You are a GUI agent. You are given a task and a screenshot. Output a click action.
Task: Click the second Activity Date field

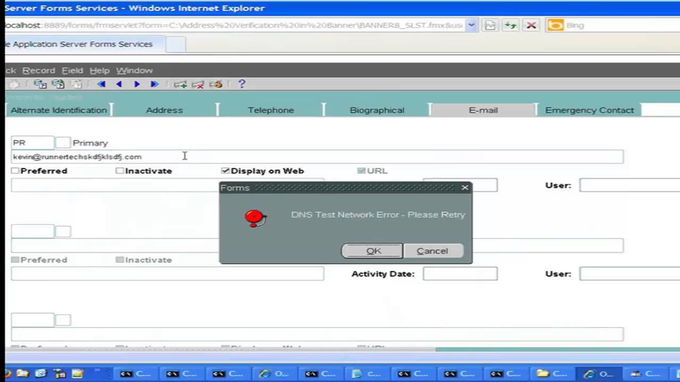coord(460,274)
